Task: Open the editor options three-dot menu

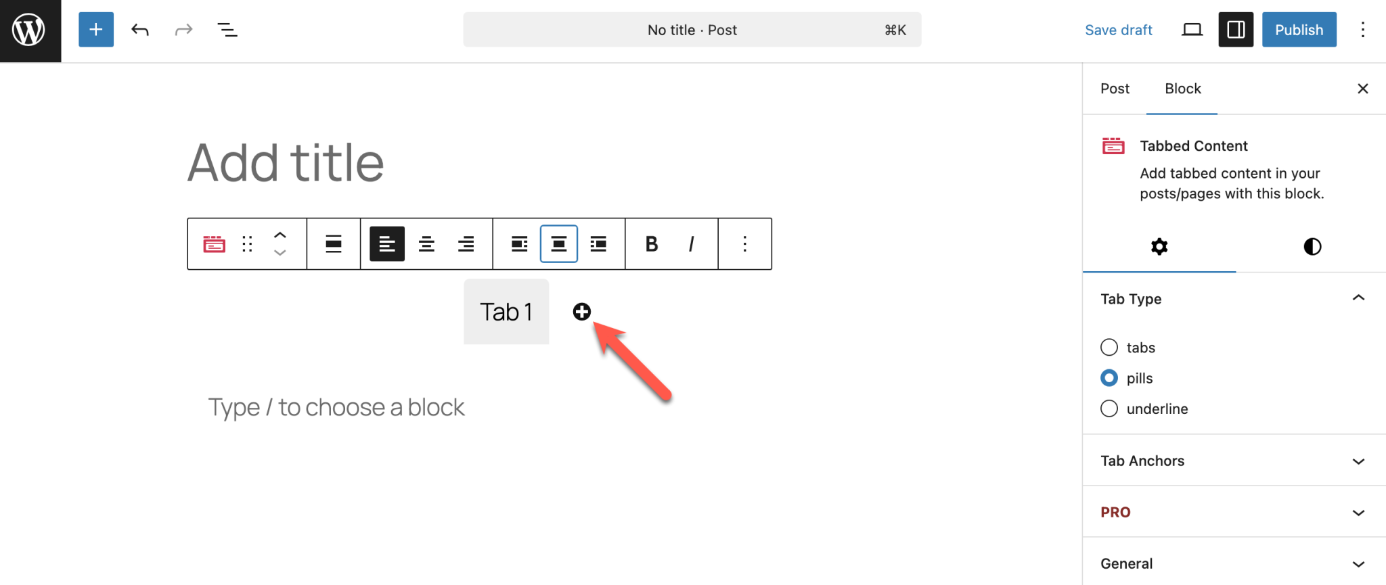Action: 1363,29
